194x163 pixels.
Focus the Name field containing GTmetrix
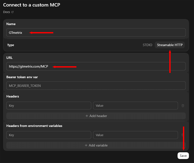(96, 32)
